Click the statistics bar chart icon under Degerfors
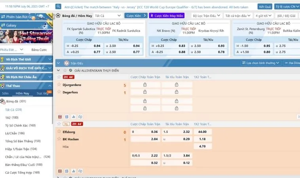The width and height of the screenshot is (300, 178). click(x=74, y=117)
